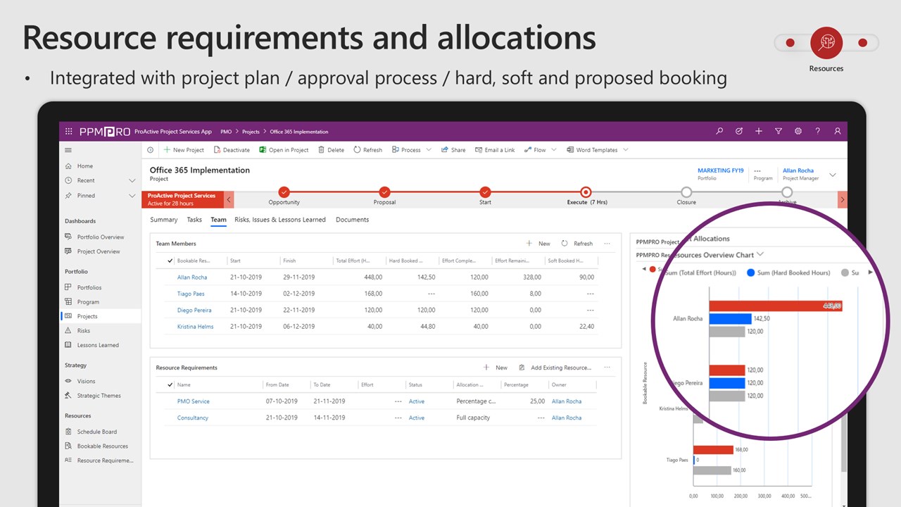Screen dimensions: 901x507
Task: Open the task flow assistant icon
Action: pyautogui.click(x=739, y=131)
